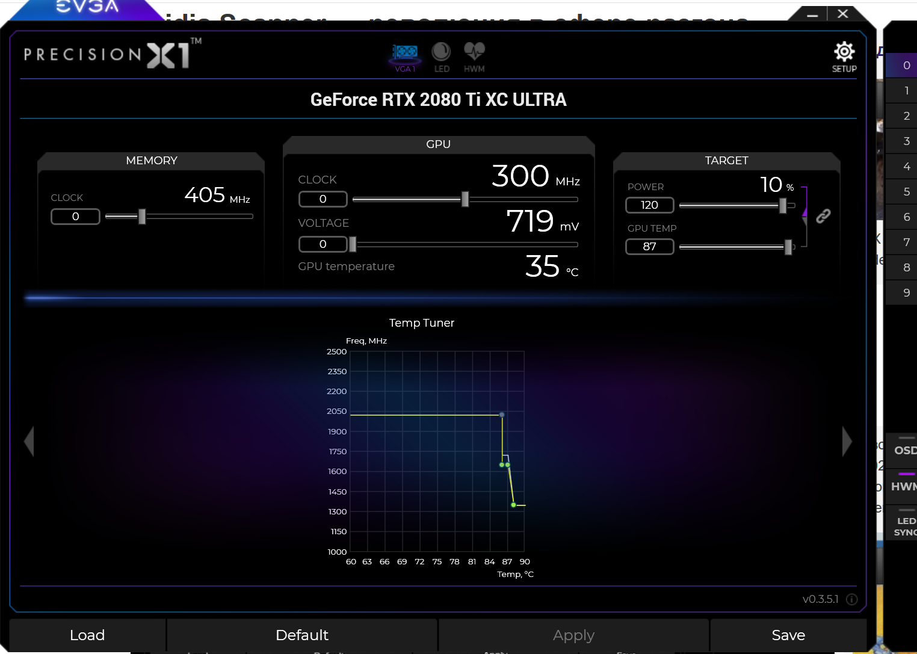Toggle the OSD button
Screen dimensions: 917x654
tap(902, 449)
